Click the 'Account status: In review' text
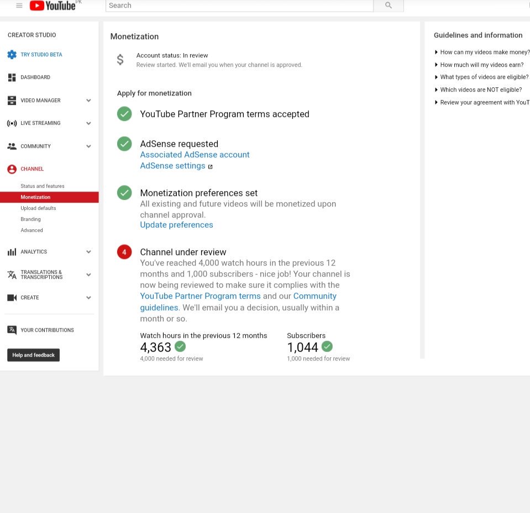The height and width of the screenshot is (513, 530). (x=172, y=55)
